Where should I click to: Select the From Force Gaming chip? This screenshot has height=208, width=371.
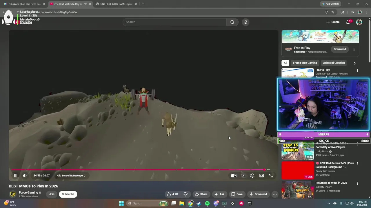[305, 63]
